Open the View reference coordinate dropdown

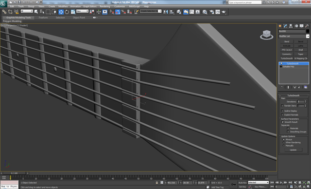(82, 11)
